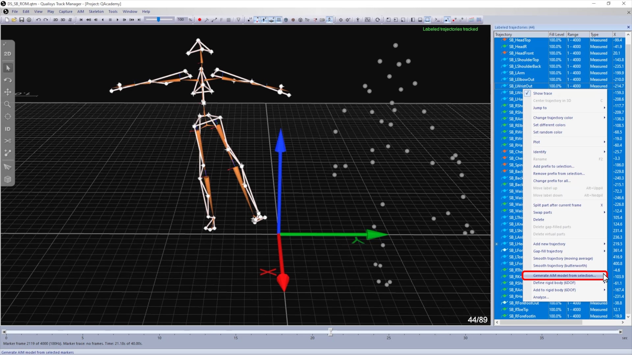This screenshot has height=355, width=632.
Task: Click the reprocess circular arrow icon
Action: click(x=378, y=20)
